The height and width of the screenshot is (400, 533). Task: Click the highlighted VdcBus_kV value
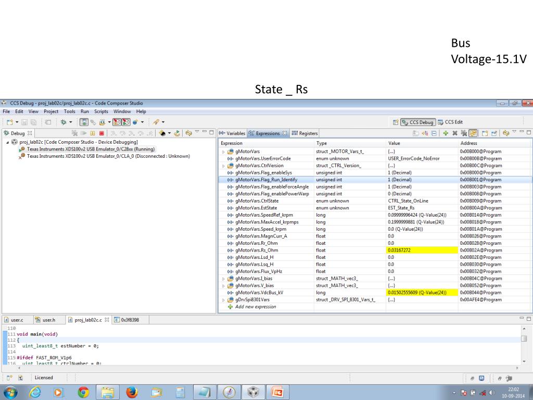[422, 293]
